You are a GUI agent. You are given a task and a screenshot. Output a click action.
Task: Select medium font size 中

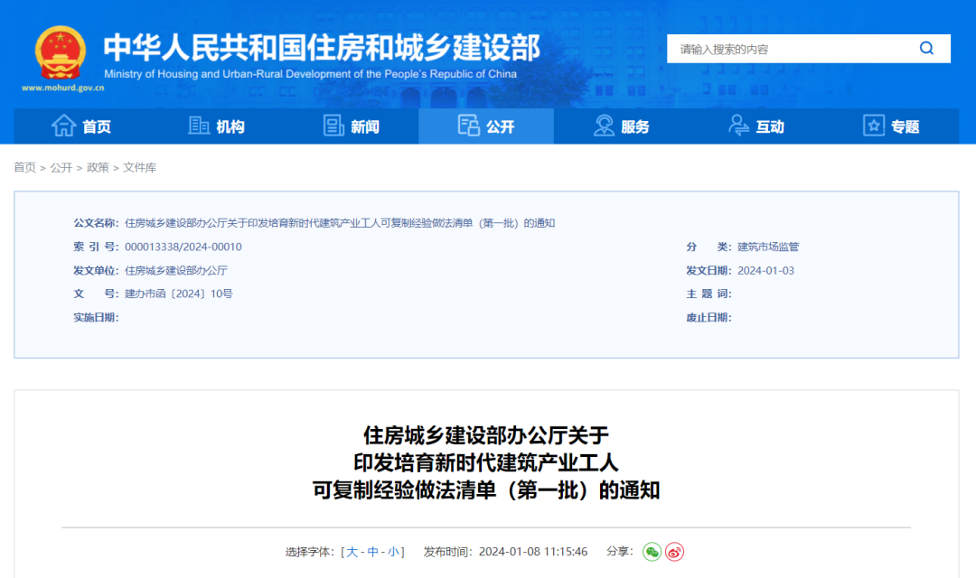point(373,552)
